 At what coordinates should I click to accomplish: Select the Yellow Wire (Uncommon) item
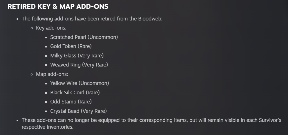pos(79,83)
